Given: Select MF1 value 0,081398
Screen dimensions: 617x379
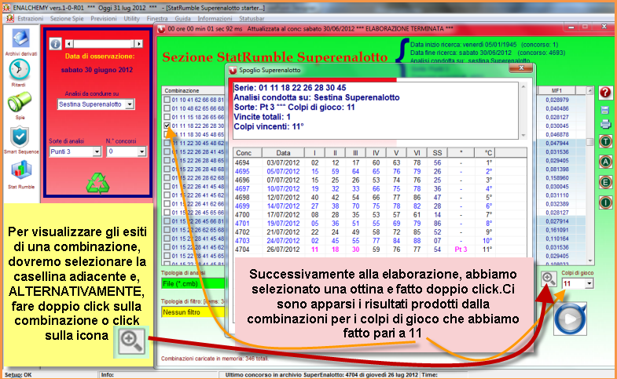Looking at the screenshot, I should 556,169.
